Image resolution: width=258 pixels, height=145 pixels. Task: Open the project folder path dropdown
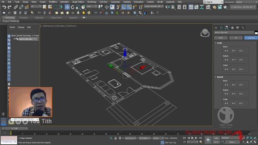pyautogui.click(x=243, y=7)
